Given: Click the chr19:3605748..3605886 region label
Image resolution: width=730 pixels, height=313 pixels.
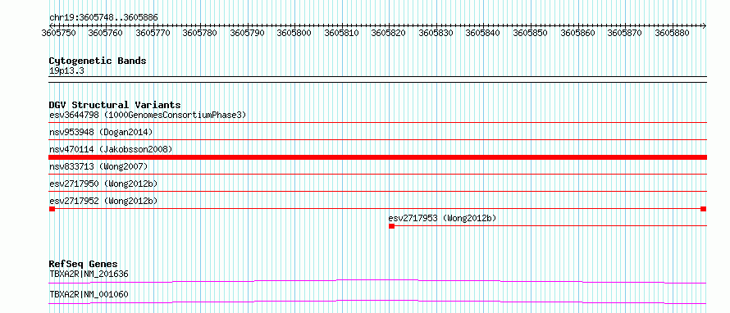Looking at the screenshot, I should [103, 18].
